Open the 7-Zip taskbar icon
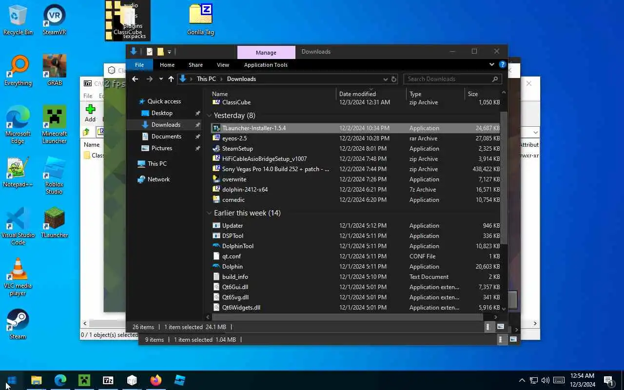624x390 pixels. point(108,380)
